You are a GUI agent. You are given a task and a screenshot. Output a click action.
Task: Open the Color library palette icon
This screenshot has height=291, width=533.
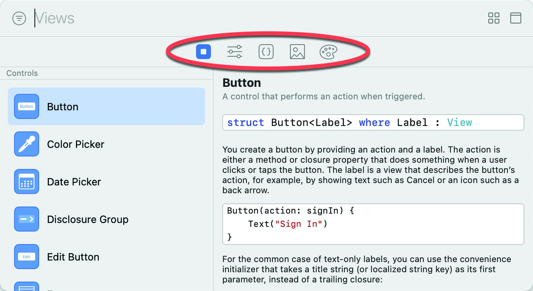point(329,52)
